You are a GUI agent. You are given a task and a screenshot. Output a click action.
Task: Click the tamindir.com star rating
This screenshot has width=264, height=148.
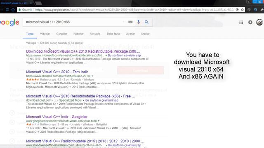(33, 79)
